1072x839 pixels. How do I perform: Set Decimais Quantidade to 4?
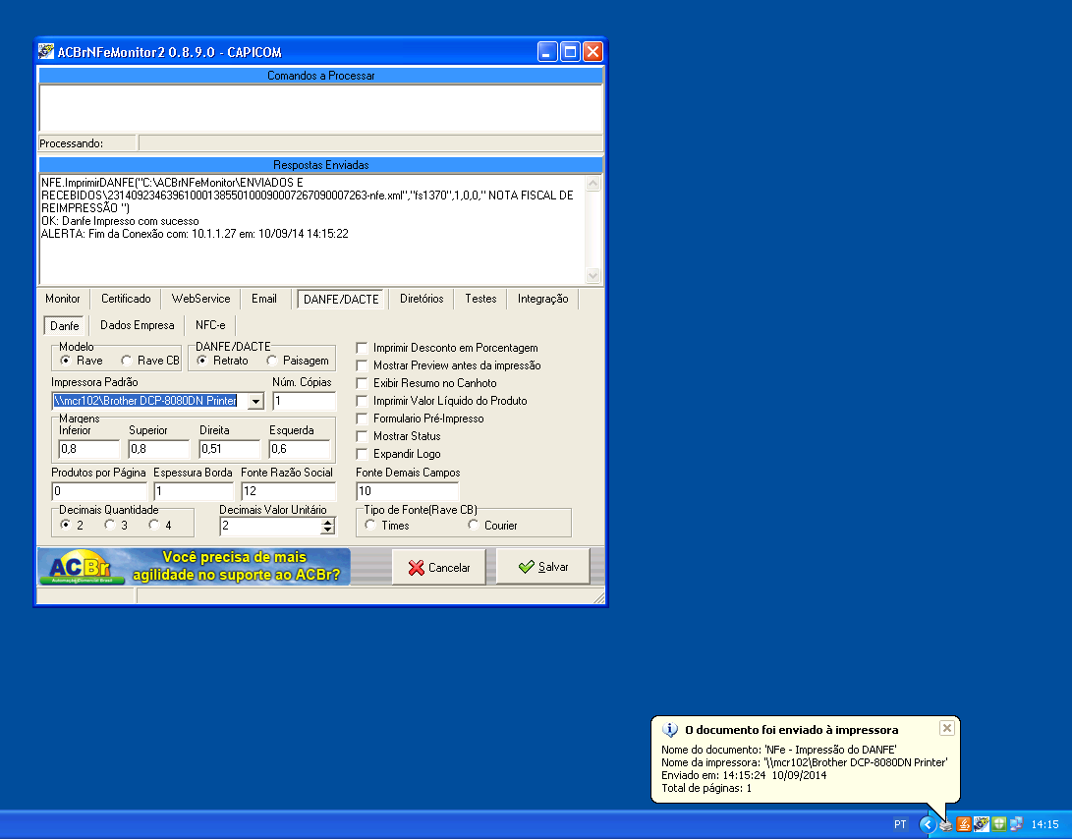pos(154,525)
